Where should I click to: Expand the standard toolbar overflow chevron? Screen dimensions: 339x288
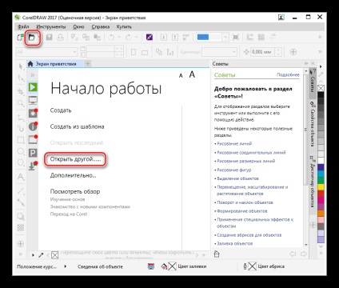[x=320, y=37]
